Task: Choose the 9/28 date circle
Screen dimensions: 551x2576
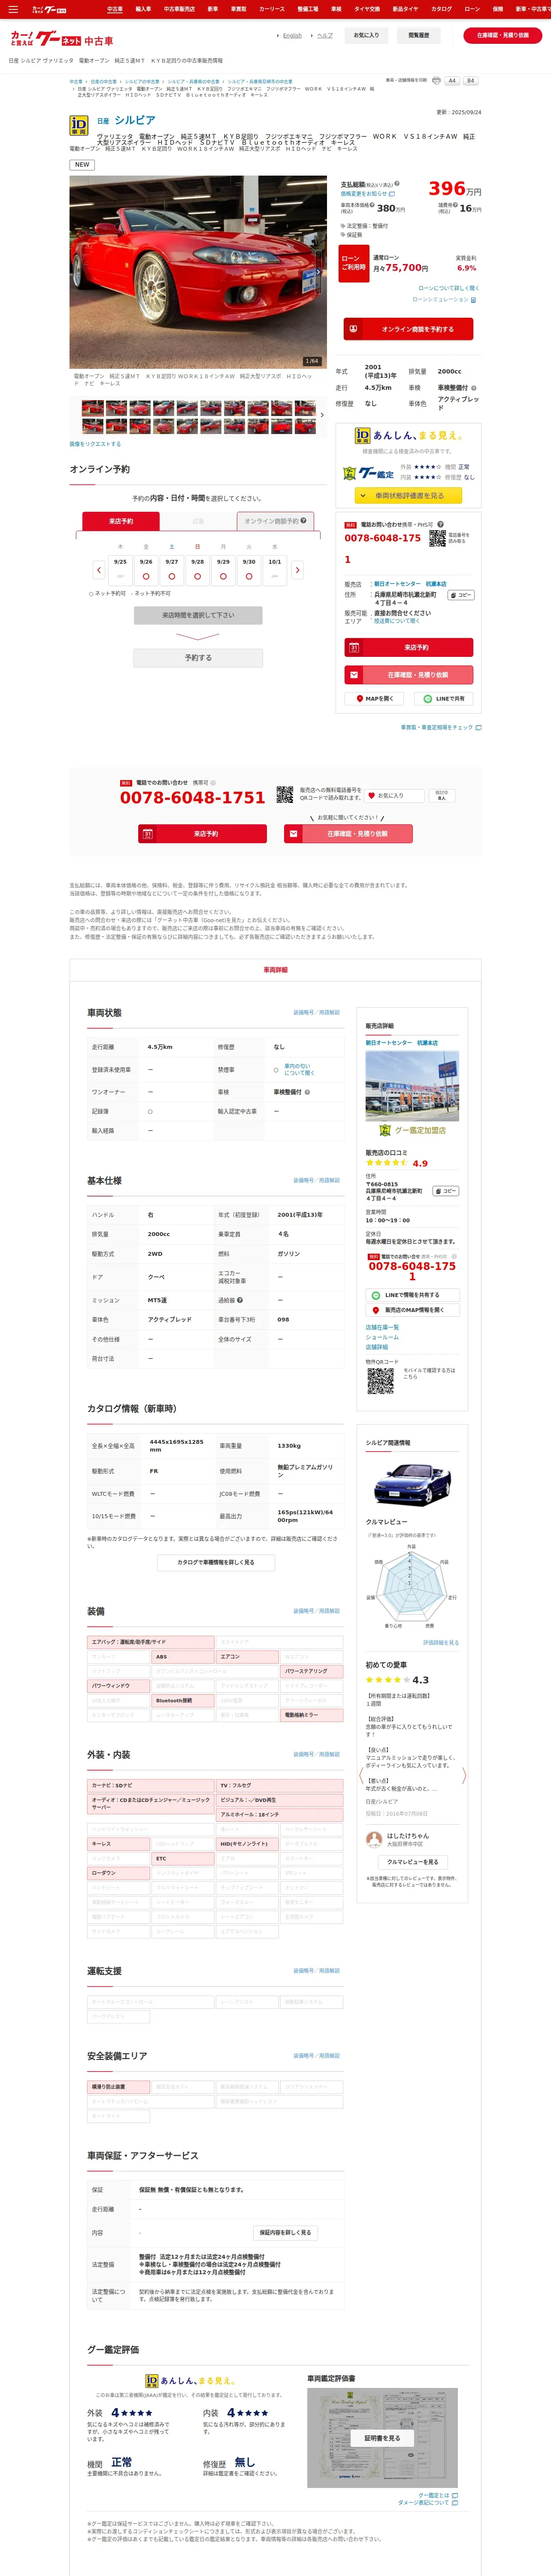Action: (x=197, y=576)
